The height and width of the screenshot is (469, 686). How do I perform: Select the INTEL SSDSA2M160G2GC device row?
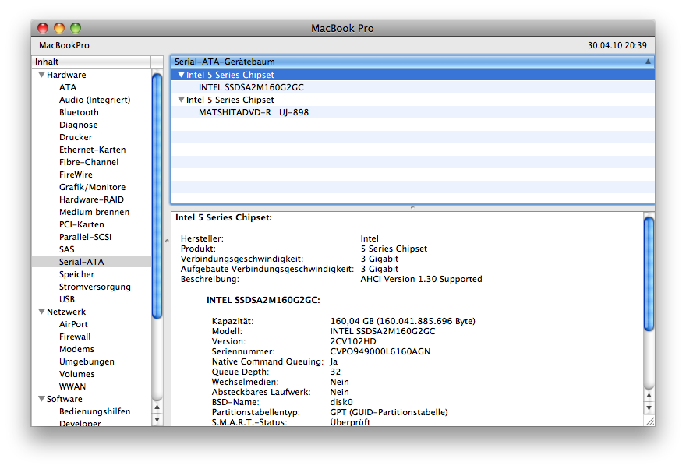412,87
